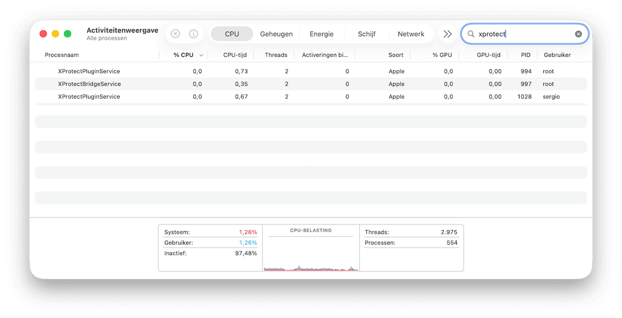Toggle sort arrow on % CPU column
Viewport: 622px width, 318px height.
[x=201, y=55]
